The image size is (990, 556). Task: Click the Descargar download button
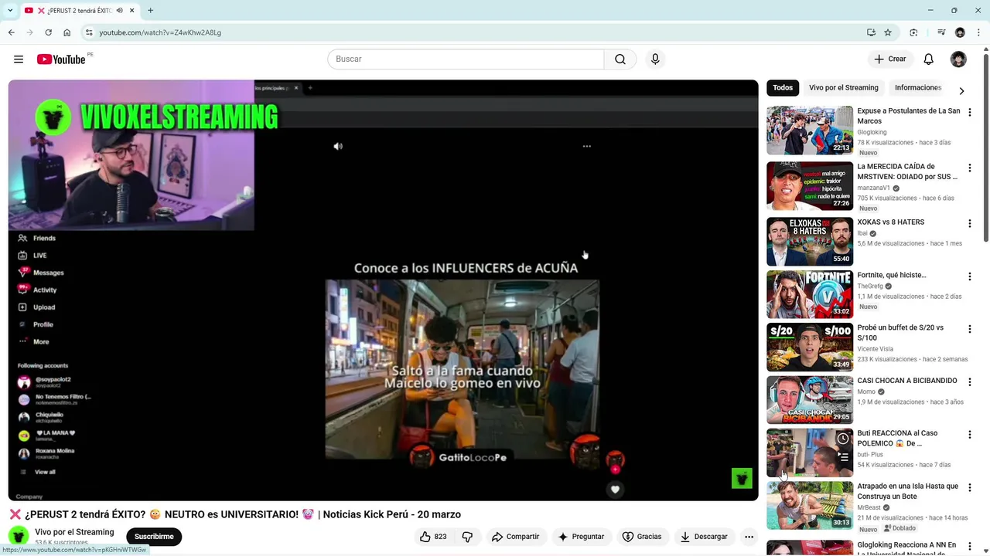point(704,537)
